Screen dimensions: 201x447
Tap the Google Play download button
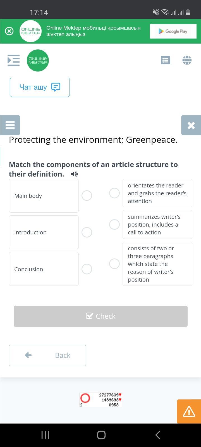[x=173, y=31]
